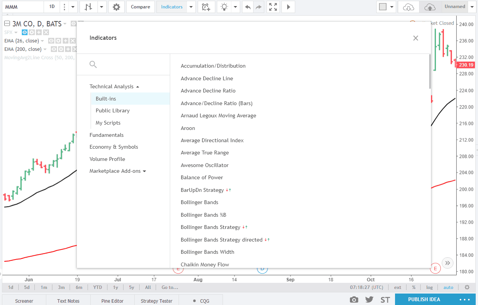The height and width of the screenshot is (305, 478).
Task: Add Awesome Oscillator indicator
Action: click(x=205, y=165)
